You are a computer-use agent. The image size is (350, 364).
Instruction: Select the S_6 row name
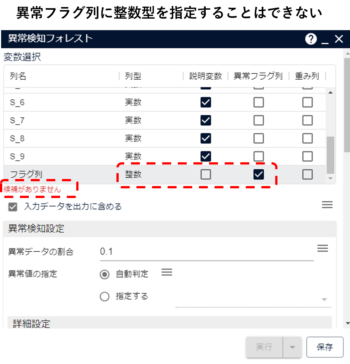point(17,103)
